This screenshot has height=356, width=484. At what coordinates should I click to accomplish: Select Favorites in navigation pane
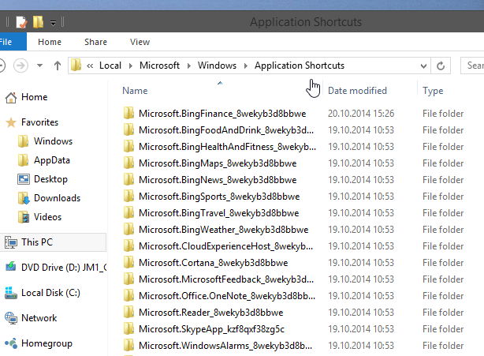(x=39, y=122)
